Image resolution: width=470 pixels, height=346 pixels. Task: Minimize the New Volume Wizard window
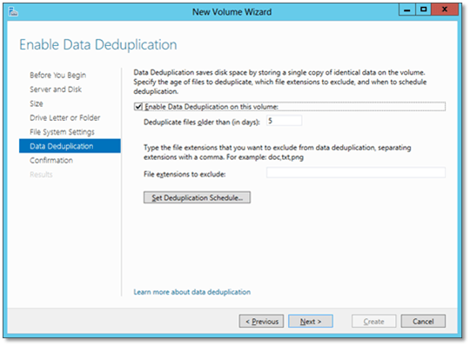(407, 10)
